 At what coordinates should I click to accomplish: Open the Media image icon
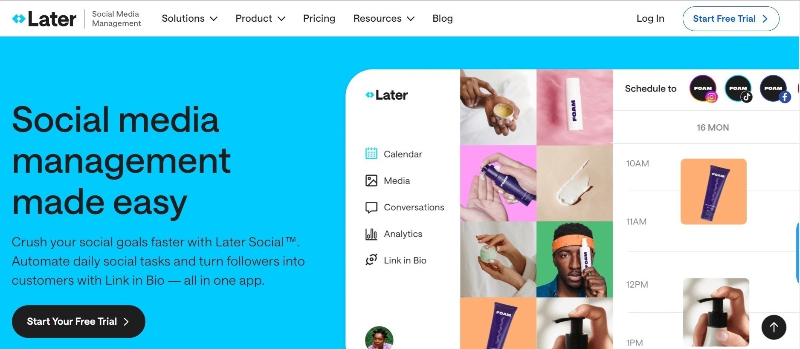[x=371, y=180]
